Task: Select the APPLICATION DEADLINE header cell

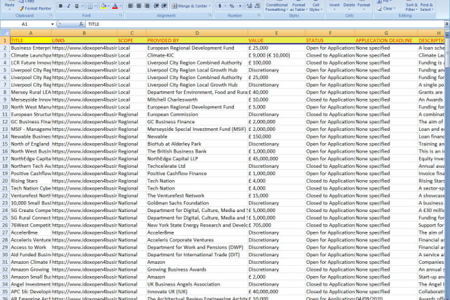Action: (387, 40)
